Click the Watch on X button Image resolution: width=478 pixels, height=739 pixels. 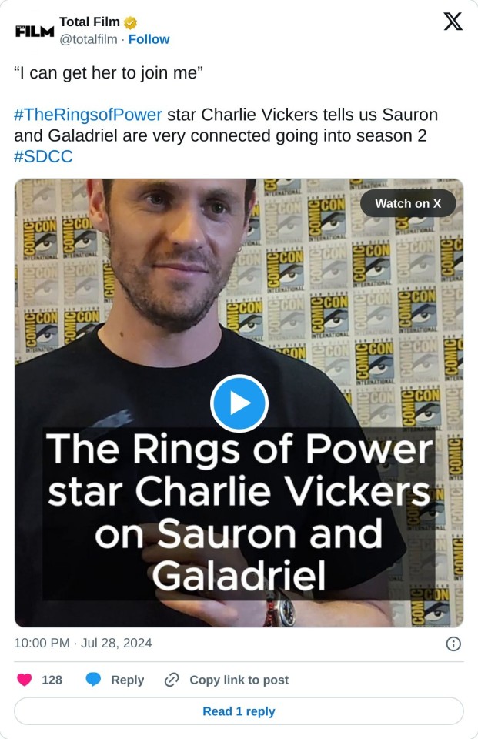pos(408,203)
